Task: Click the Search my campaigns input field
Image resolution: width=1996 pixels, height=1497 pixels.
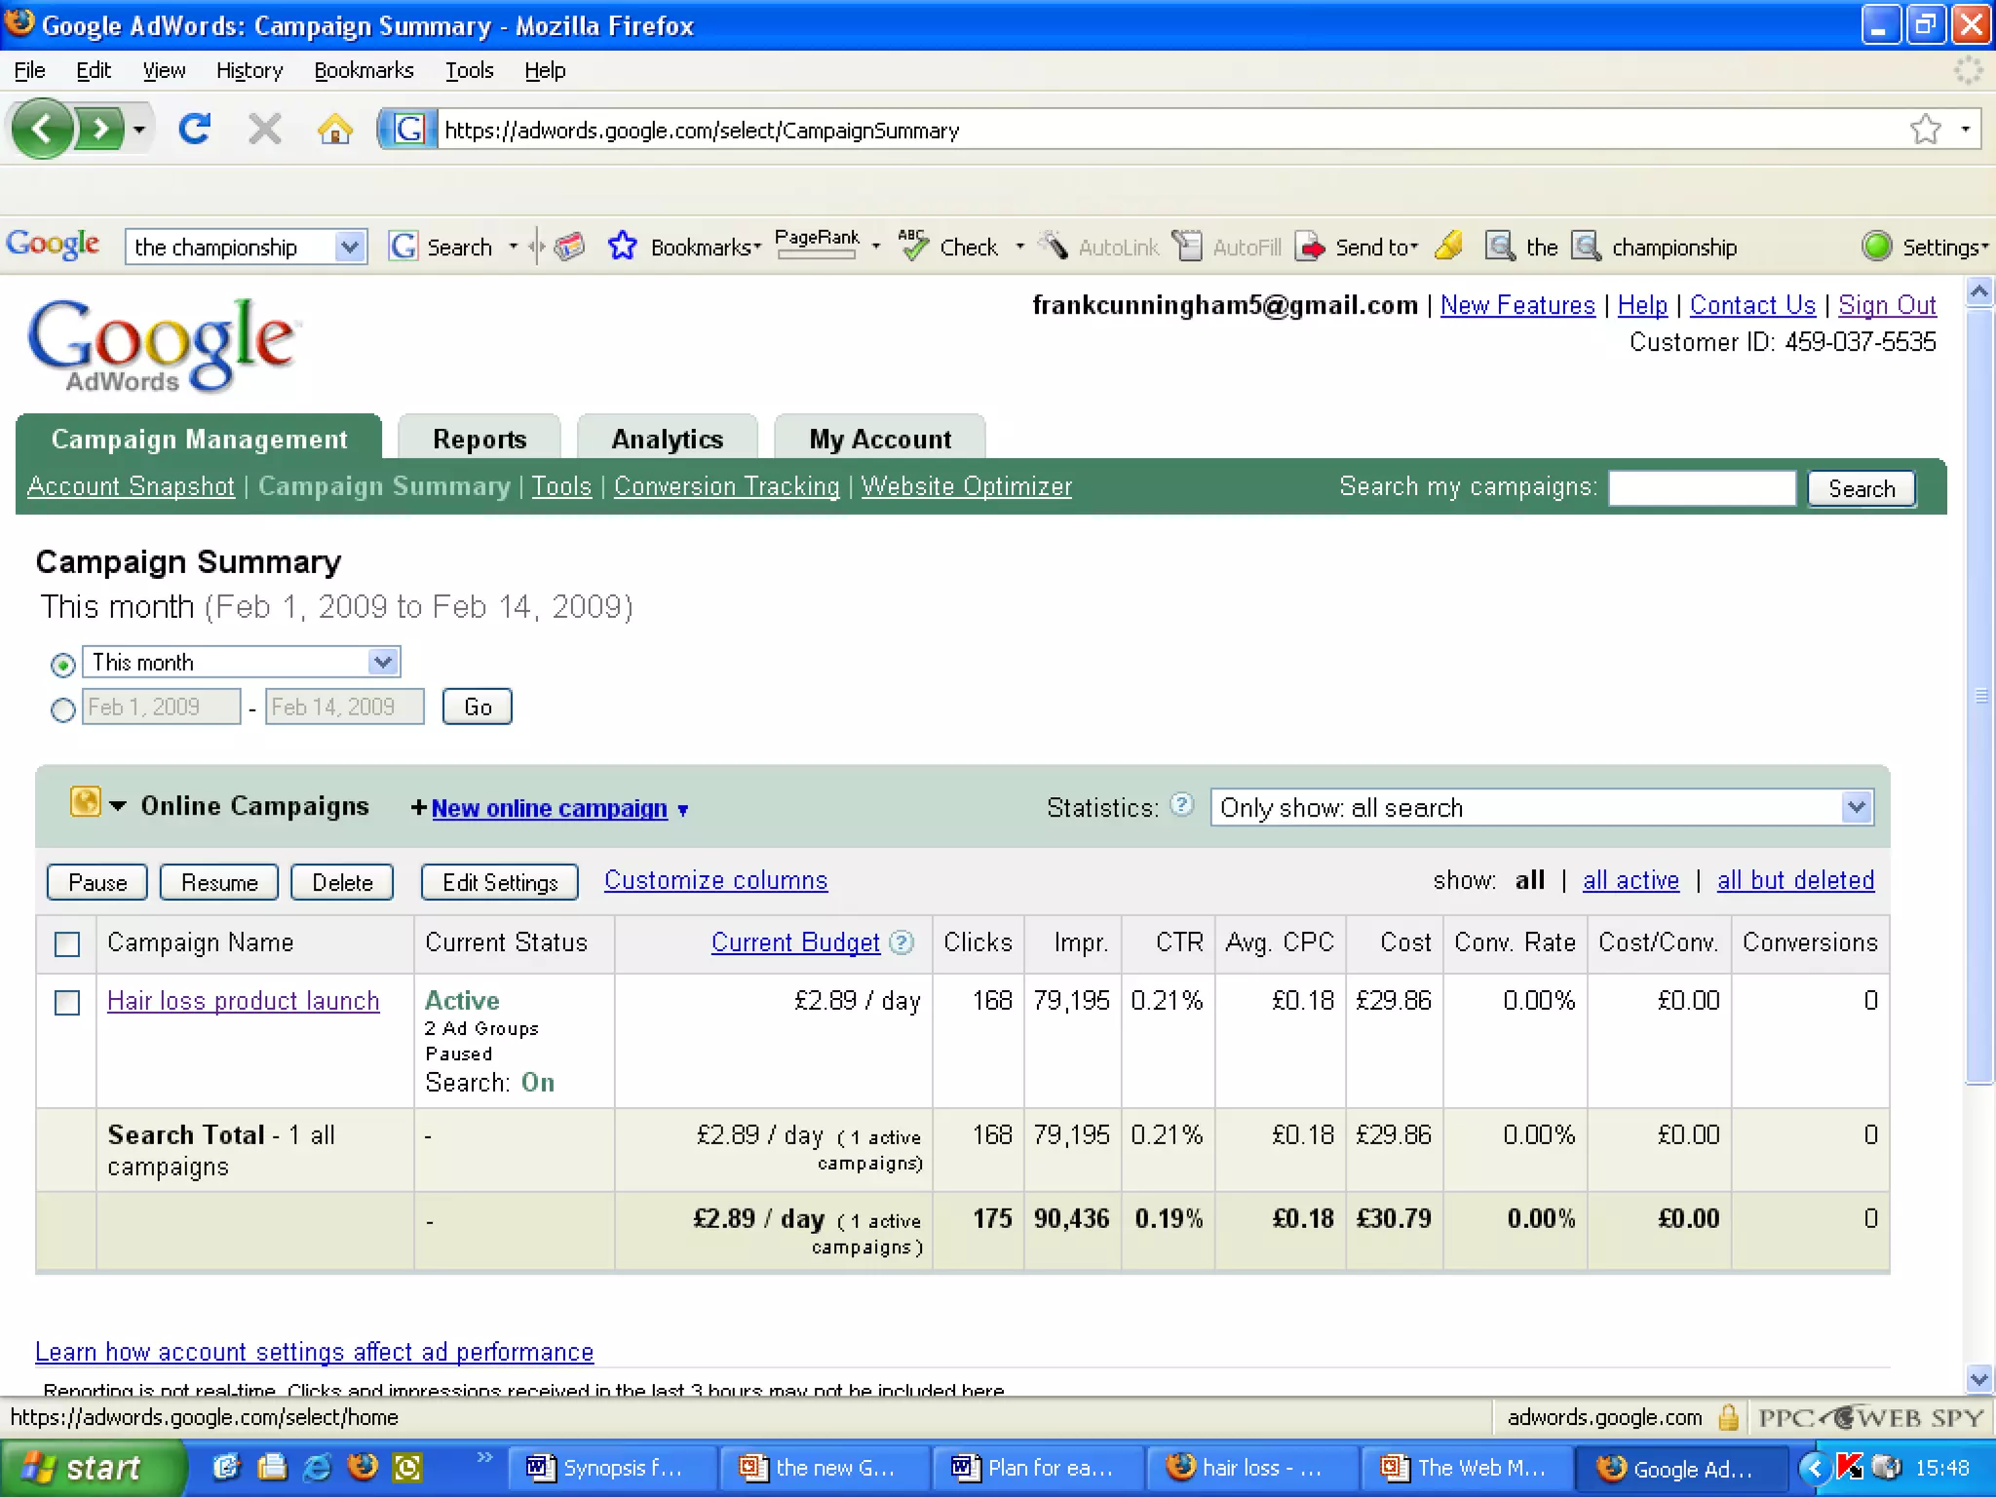Action: pyautogui.click(x=1701, y=488)
